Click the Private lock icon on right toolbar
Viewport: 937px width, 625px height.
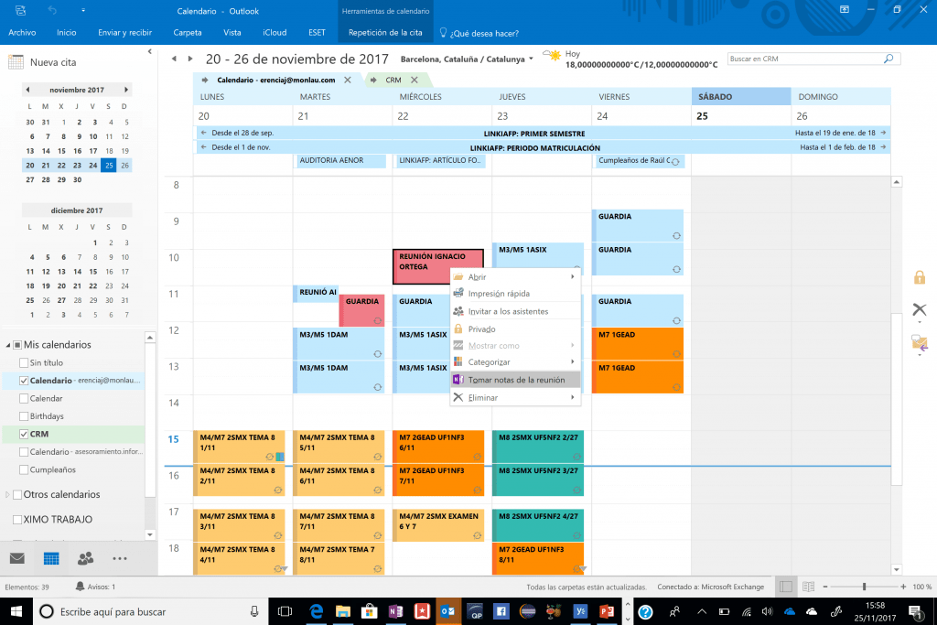(x=919, y=277)
